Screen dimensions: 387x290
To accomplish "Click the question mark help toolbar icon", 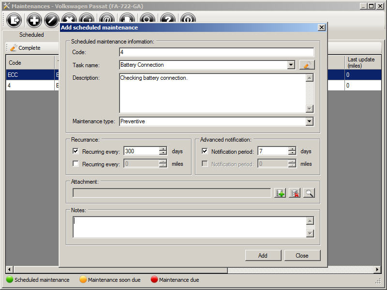I will pyautogui.click(x=168, y=20).
